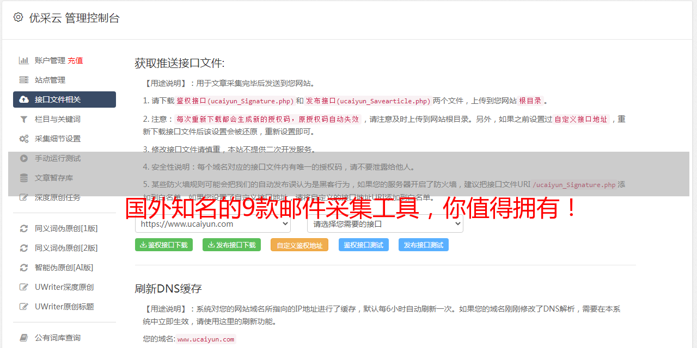
Task: Open the 请选择您需要的接口 dropdown
Action: click(386, 223)
